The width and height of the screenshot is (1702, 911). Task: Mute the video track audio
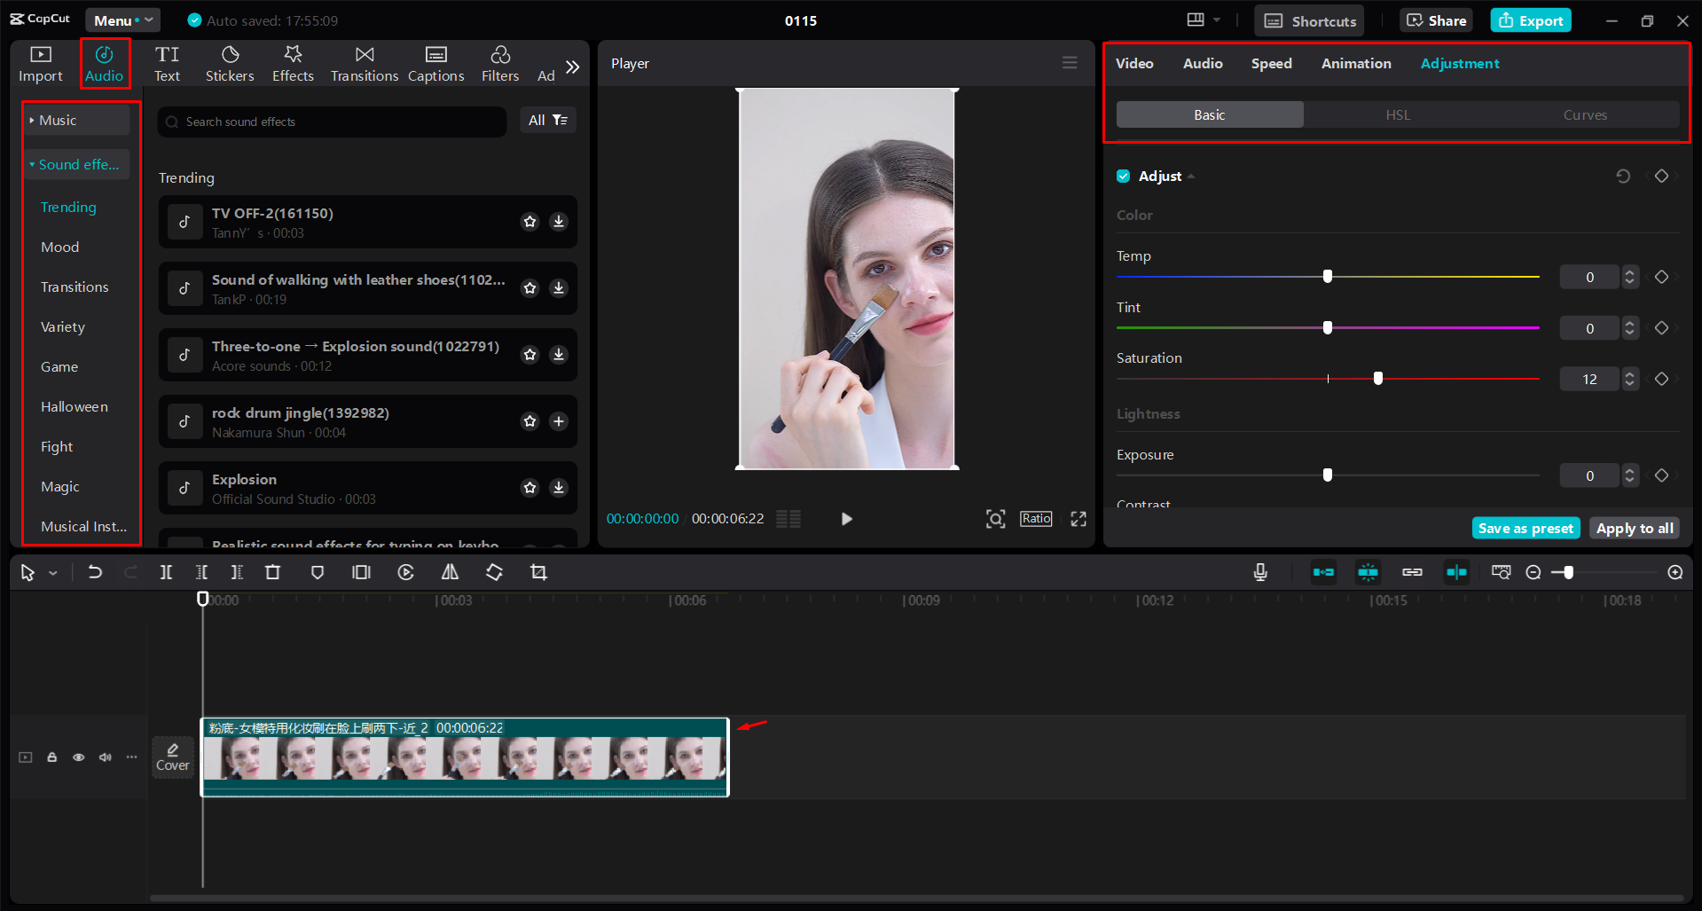pyautogui.click(x=105, y=757)
